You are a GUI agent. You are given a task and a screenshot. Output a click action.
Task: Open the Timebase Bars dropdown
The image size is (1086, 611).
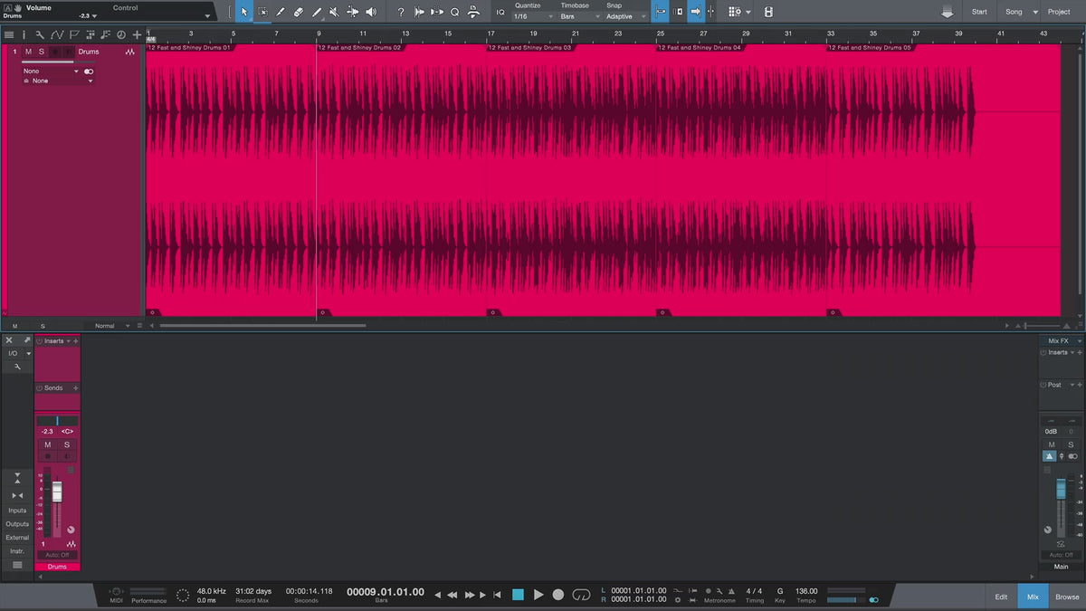(579, 16)
